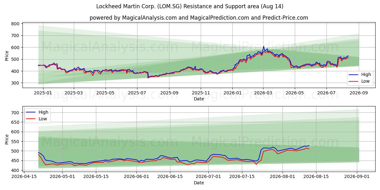
Task: Click the 'Price' y-axis label of upper chart
Action: click(x=7, y=55)
